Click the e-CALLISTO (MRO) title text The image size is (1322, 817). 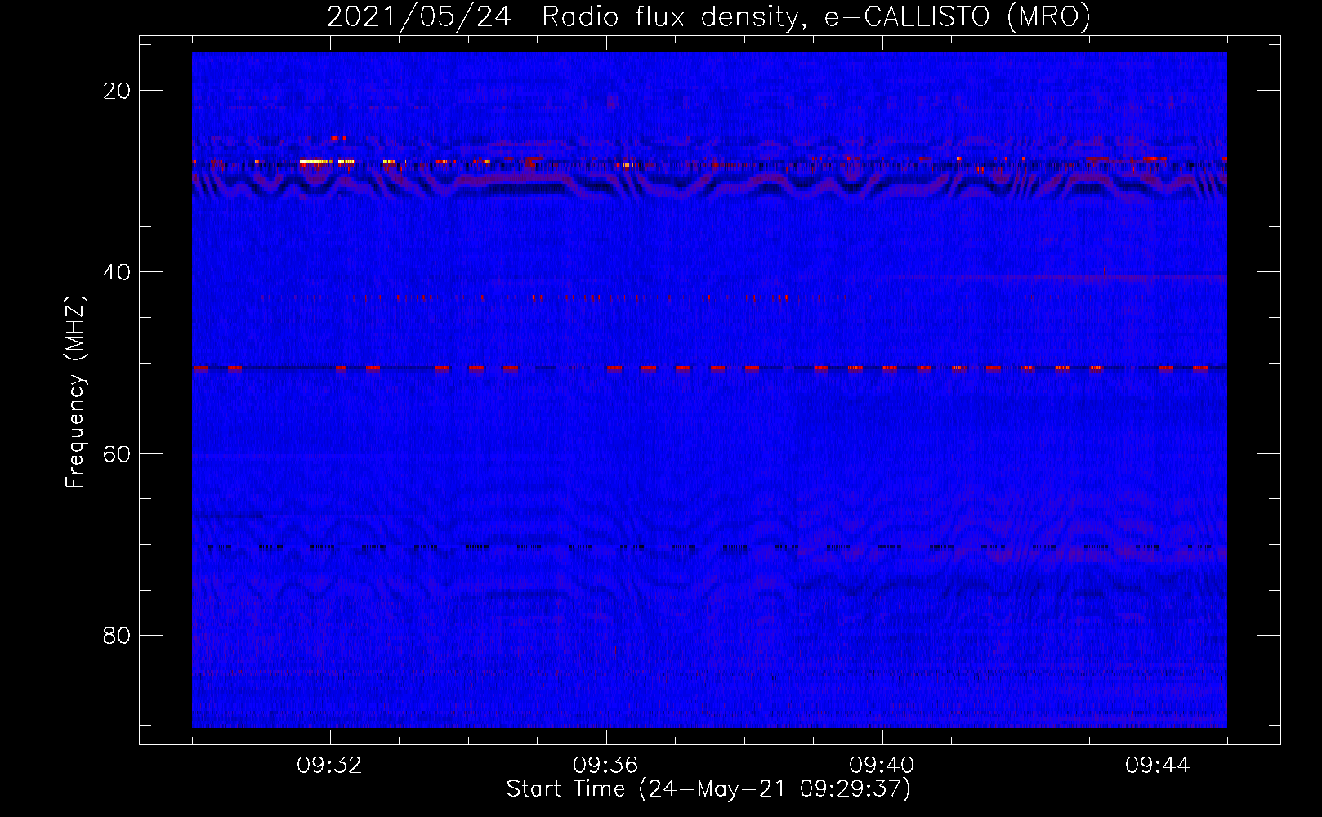pyautogui.click(x=957, y=17)
